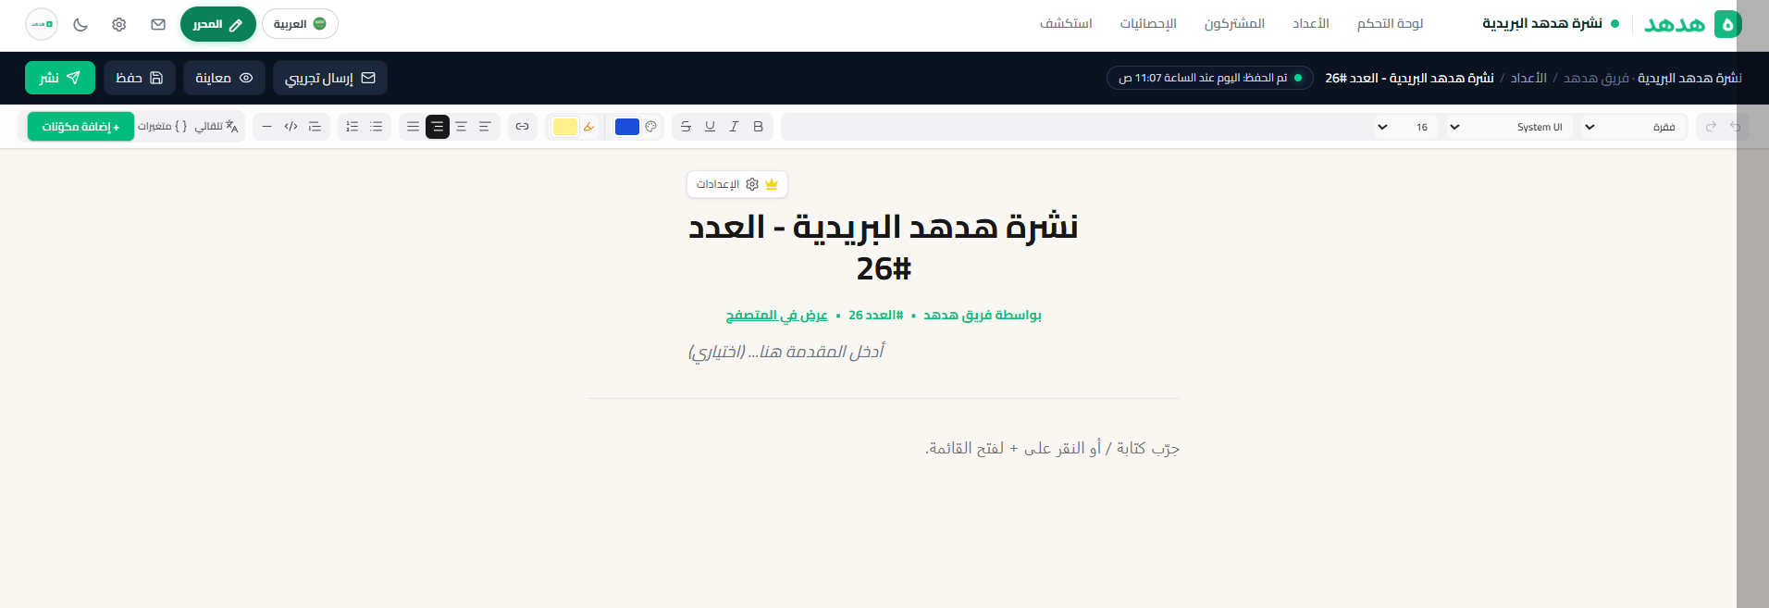The image size is (1769, 608).
Task: Insert a bulleted list
Action: pyautogui.click(x=377, y=127)
